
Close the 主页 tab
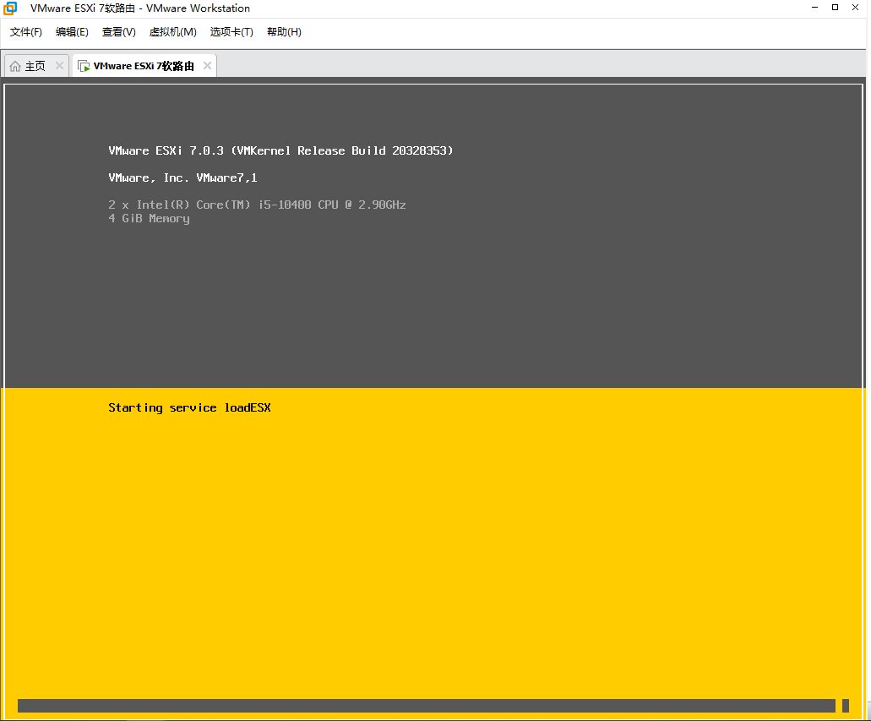59,66
